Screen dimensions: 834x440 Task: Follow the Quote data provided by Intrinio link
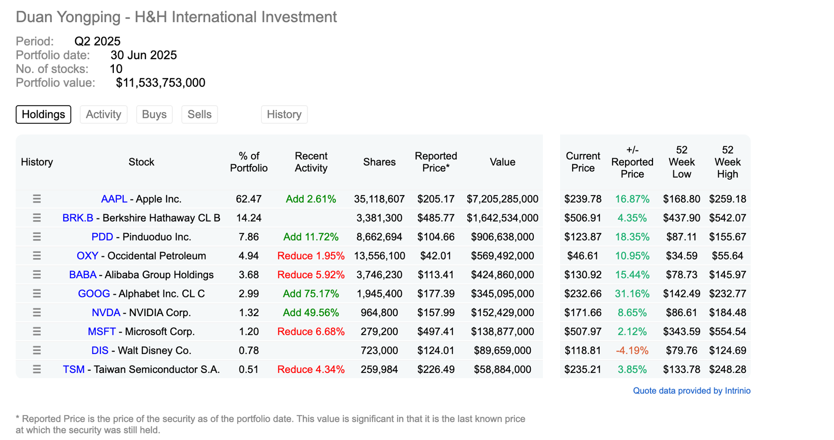(x=691, y=391)
